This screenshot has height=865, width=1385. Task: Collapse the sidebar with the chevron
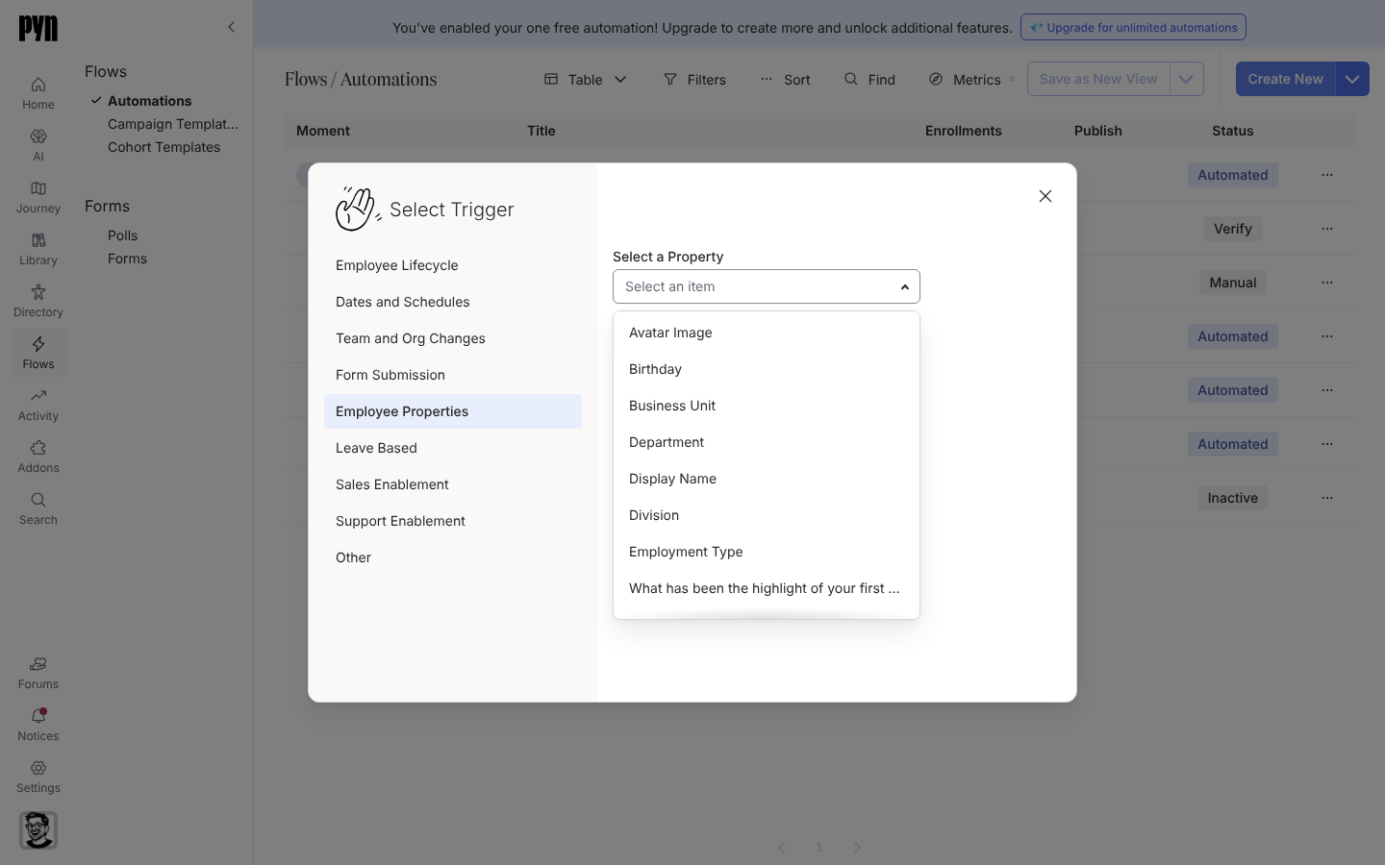pyautogui.click(x=231, y=27)
